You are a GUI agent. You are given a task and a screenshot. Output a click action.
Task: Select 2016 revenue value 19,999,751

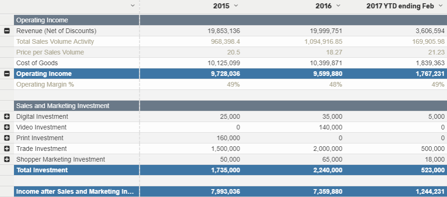(x=326, y=31)
